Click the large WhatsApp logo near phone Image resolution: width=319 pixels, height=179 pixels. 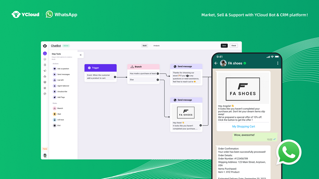pyautogui.click(x=289, y=152)
